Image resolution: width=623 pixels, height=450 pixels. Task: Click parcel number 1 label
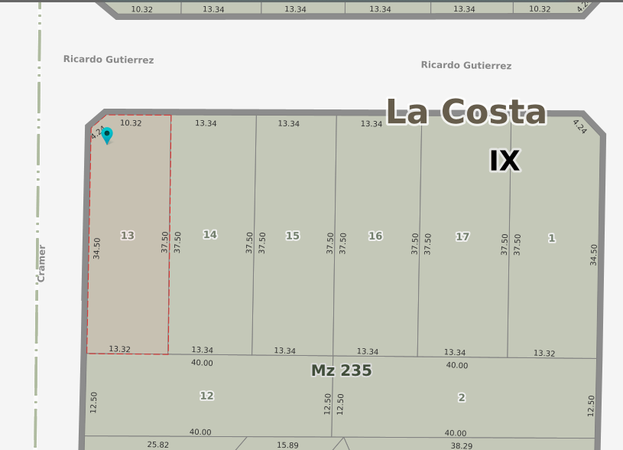[x=552, y=238]
